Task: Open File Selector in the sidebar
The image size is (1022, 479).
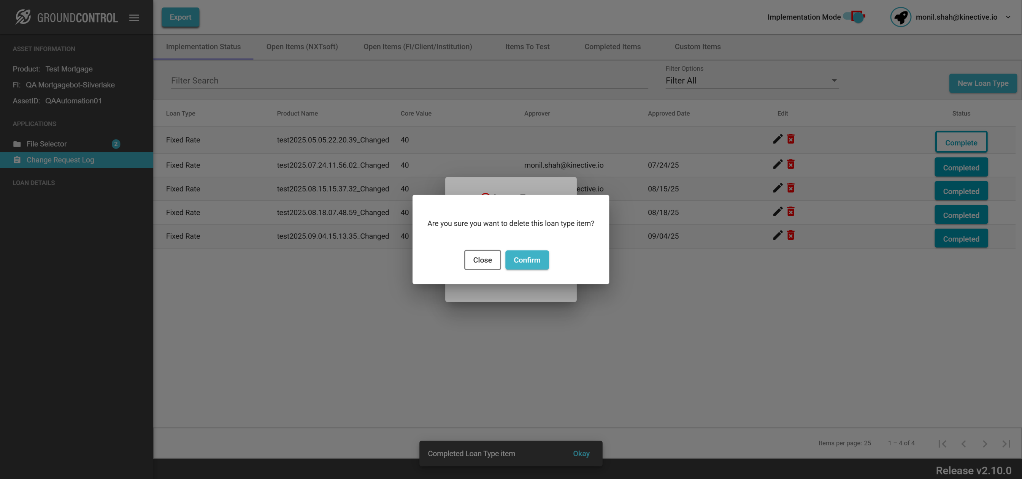Action: [46, 144]
